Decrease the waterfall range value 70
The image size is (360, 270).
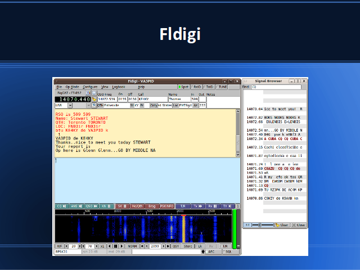tap(83, 246)
